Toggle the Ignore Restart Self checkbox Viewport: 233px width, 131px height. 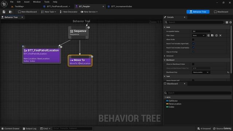[x=193, y=80]
